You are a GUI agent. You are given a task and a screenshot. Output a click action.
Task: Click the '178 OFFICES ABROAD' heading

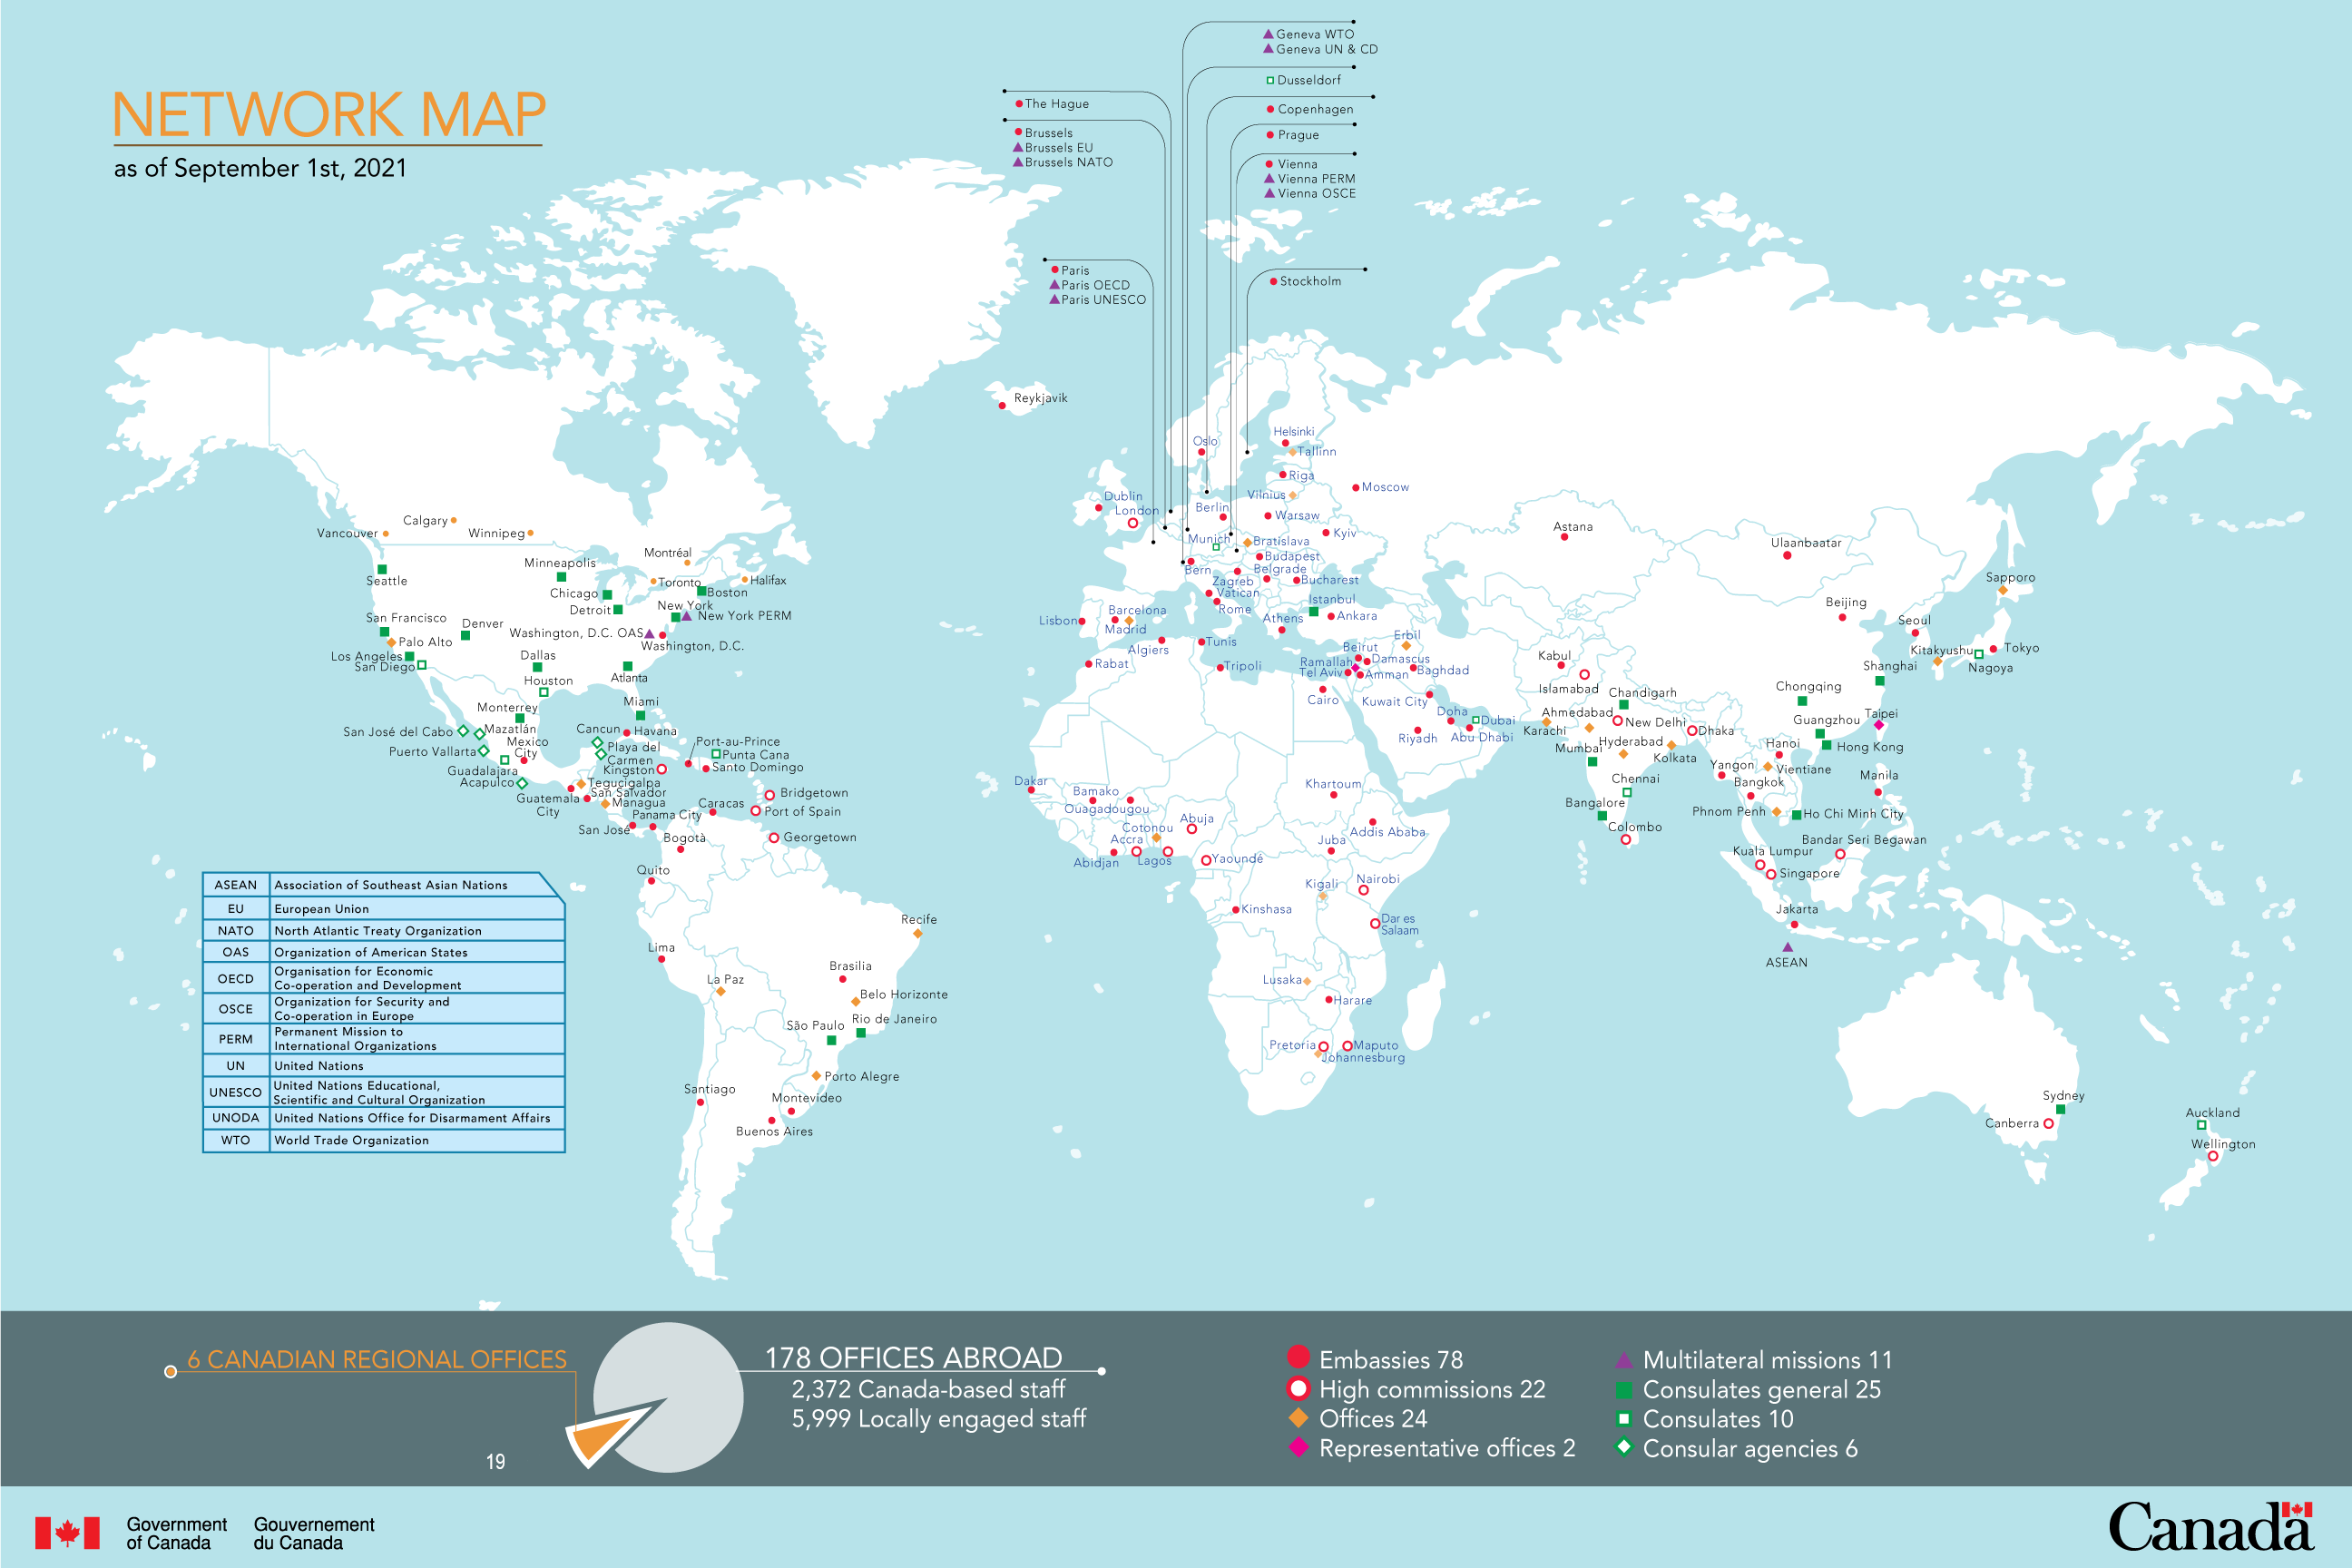(x=914, y=1357)
